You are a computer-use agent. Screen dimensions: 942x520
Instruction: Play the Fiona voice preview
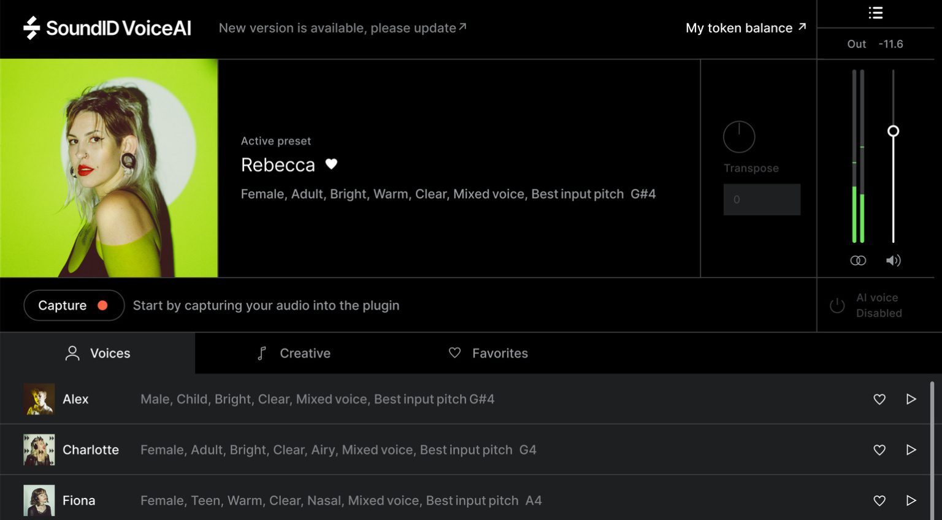click(x=911, y=500)
